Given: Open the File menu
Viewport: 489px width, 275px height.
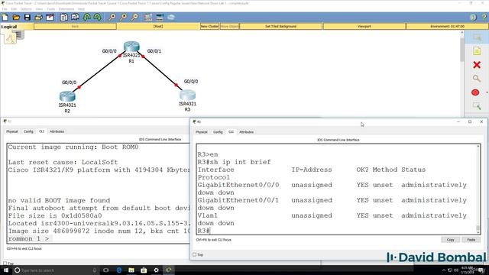Looking at the screenshot, I should (5, 9).
